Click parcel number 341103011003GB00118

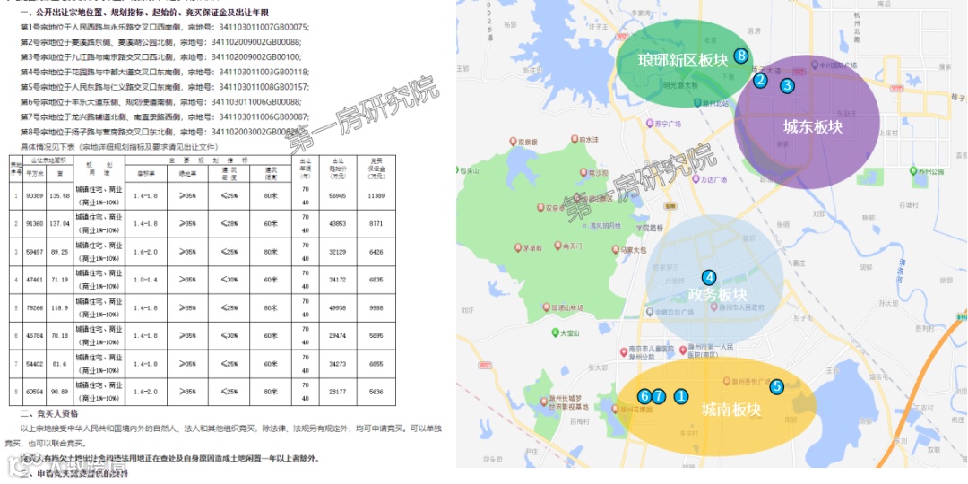coord(261,72)
